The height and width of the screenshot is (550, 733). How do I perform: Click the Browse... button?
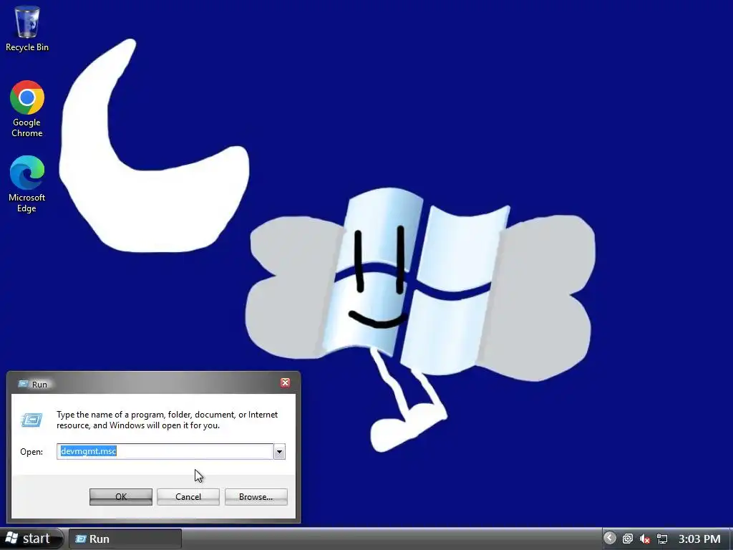tap(256, 497)
